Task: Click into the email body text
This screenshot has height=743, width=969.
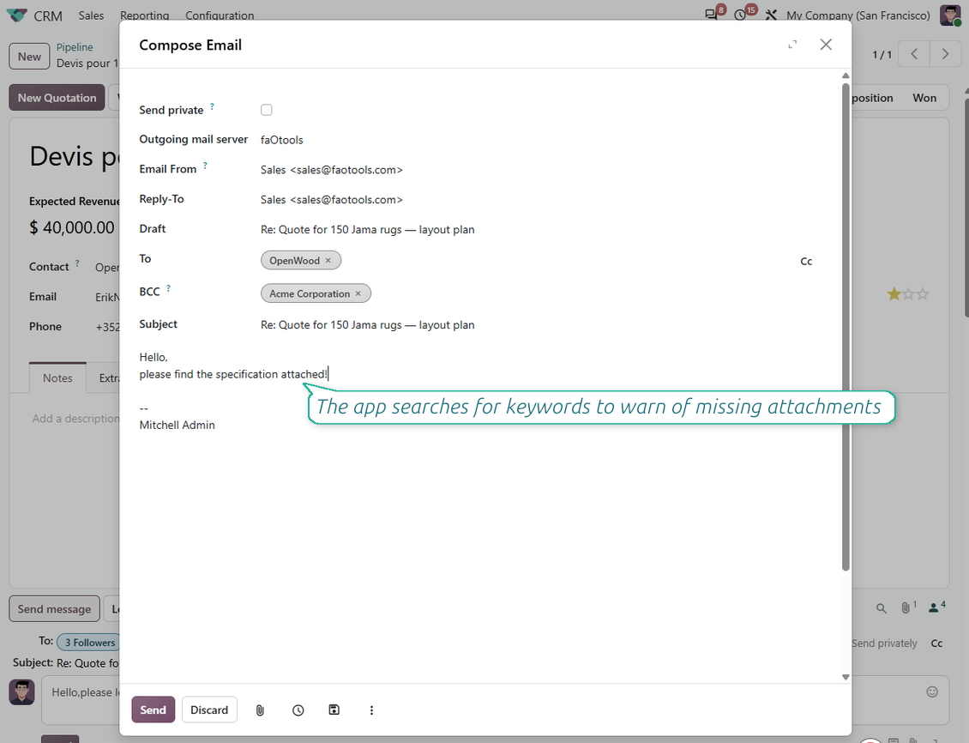Action: 233,375
